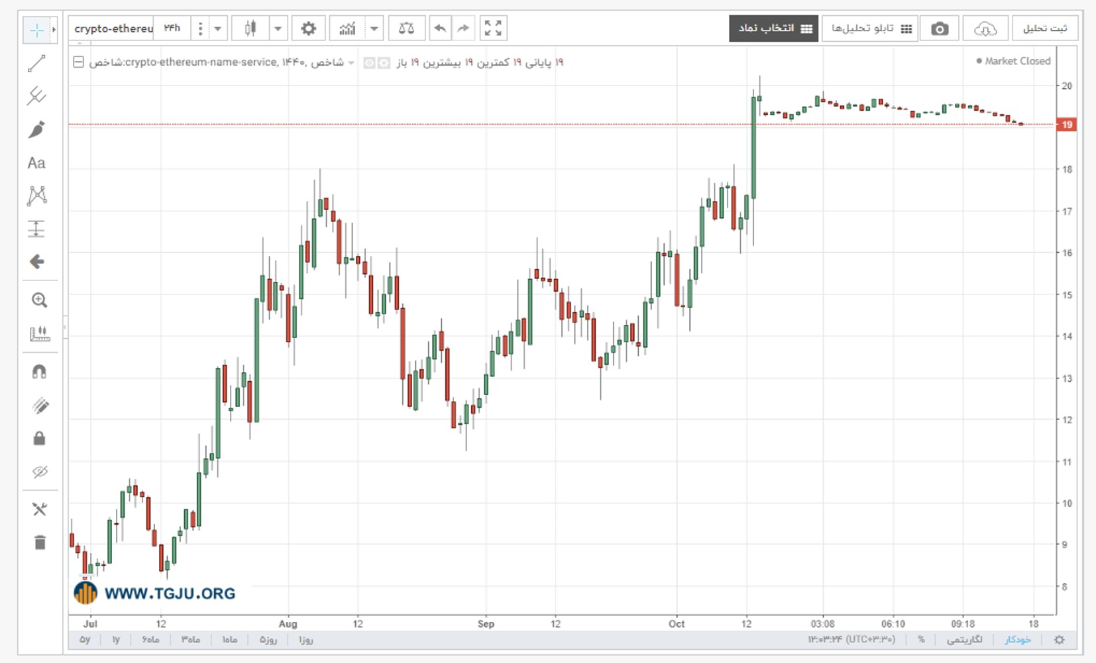The height and width of the screenshot is (663, 1096).
Task: Click the compare scales icon
Action: (406, 29)
